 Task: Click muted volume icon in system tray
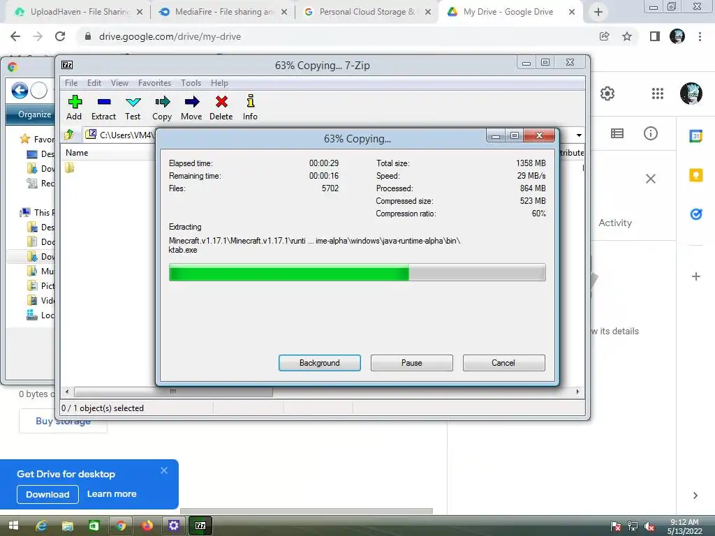[x=649, y=526]
